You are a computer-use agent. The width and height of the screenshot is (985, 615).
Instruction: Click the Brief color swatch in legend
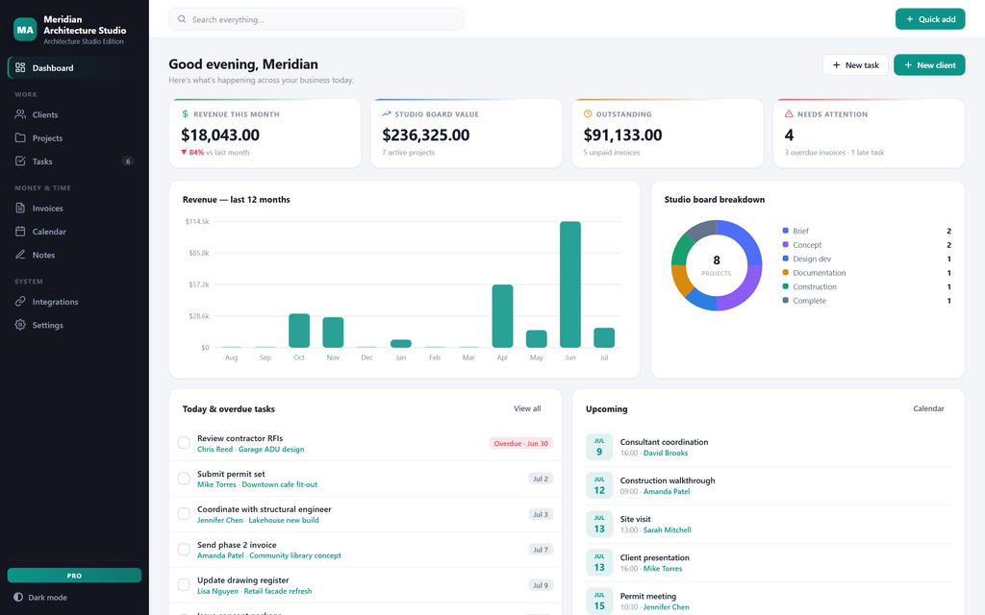785,231
